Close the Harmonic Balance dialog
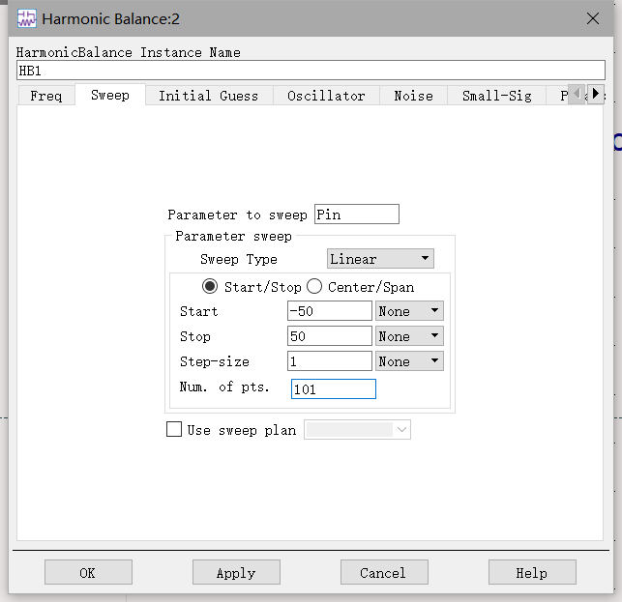The height and width of the screenshot is (602, 622). pyautogui.click(x=593, y=18)
